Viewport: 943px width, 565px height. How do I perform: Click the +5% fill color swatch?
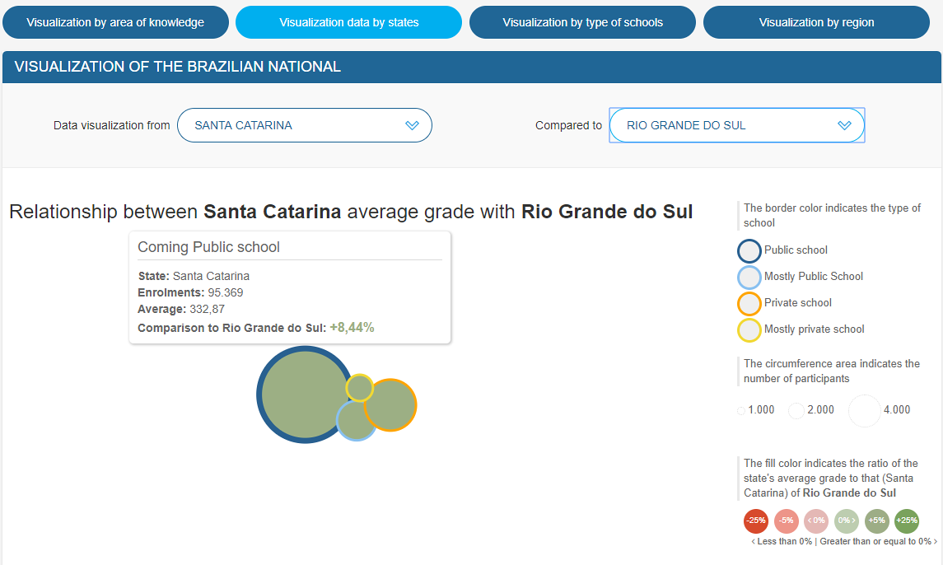876,521
